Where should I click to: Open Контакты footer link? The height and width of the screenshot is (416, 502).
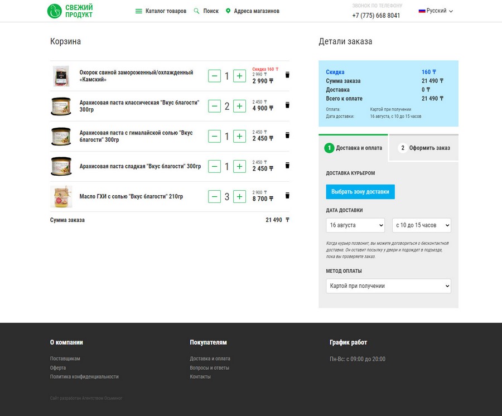point(200,376)
